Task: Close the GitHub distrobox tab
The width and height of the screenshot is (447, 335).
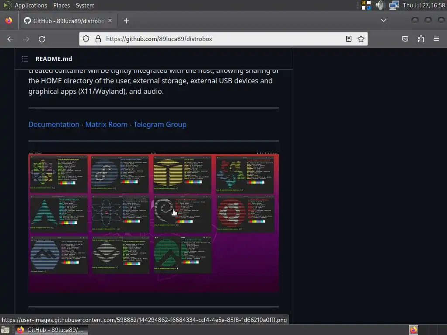Action: (x=110, y=21)
